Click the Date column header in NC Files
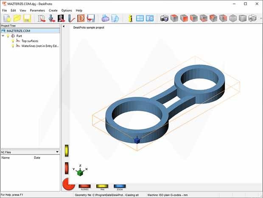Image resolution: width=263 pixels, height=198 pixels. point(37,158)
